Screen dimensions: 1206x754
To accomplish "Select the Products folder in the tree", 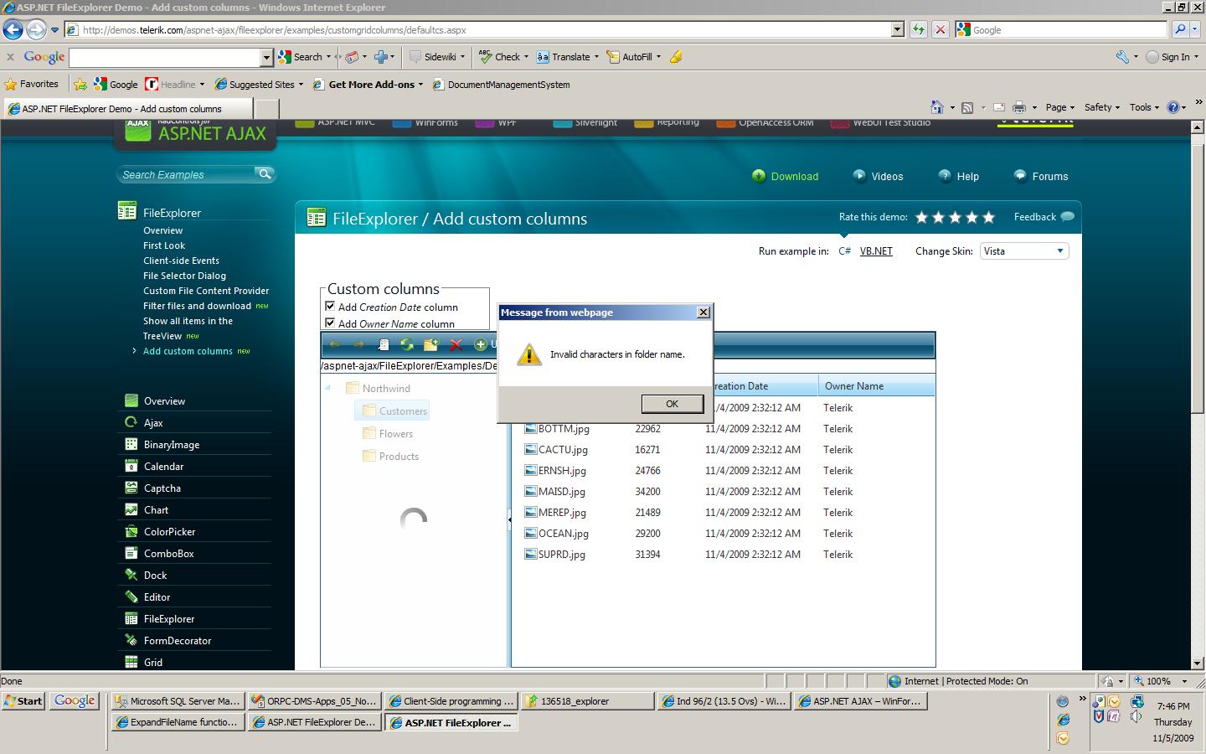I will (390, 456).
